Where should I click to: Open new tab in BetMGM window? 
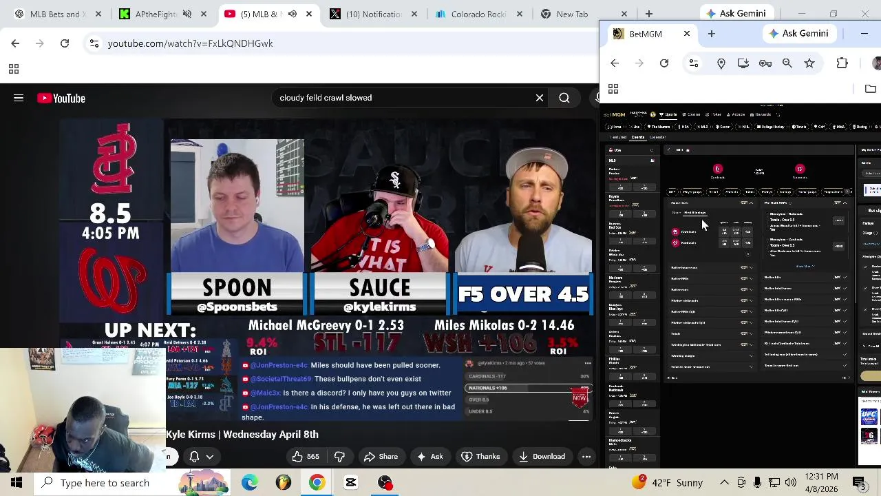tap(712, 34)
